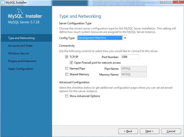This screenshot has width=184, height=137.
Task: Go to Type and Networking step
Action: tap(26, 38)
